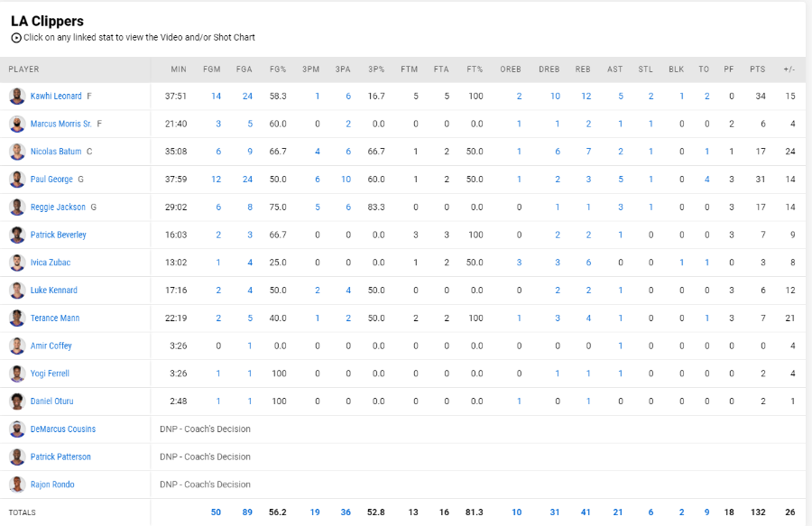
Task: Click Rajon Rondo's headshot icon
Action: pos(17,484)
